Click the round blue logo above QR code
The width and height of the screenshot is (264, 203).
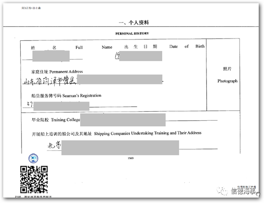pos(33,158)
